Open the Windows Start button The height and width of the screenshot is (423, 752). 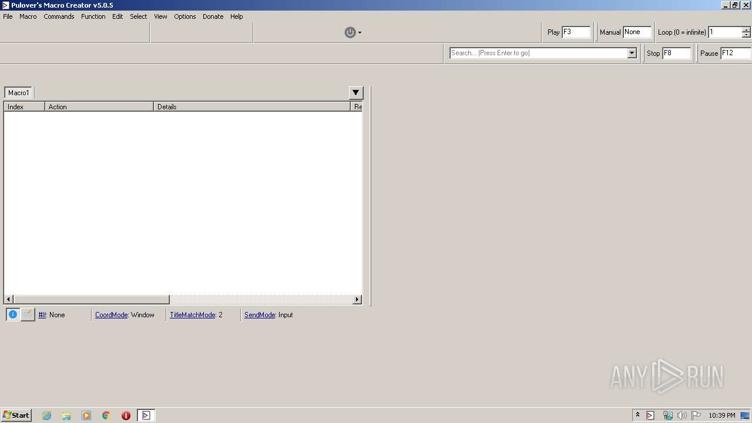(16, 415)
